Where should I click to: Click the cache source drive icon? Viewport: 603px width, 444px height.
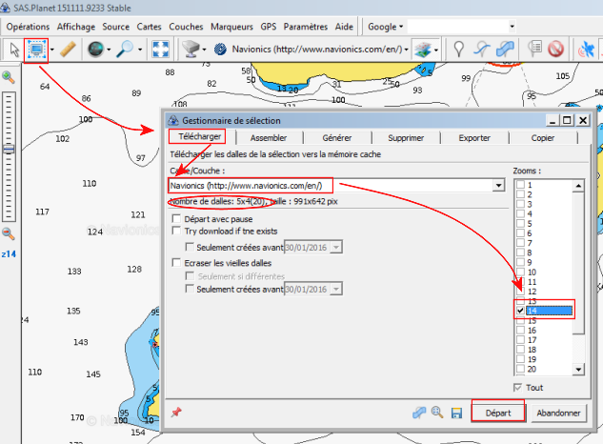coord(191,50)
